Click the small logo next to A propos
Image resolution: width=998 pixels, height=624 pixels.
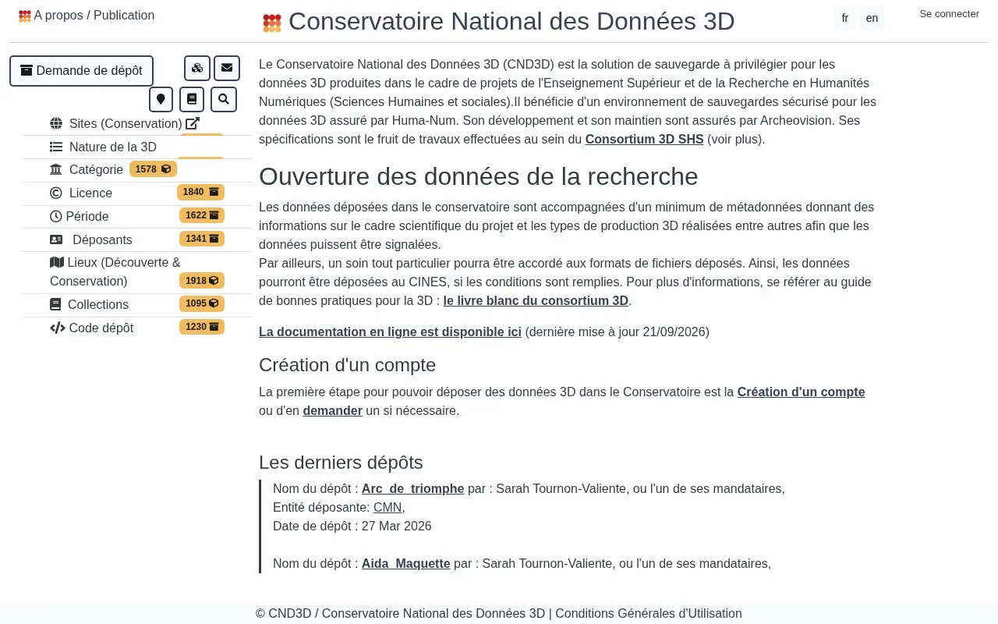click(25, 16)
